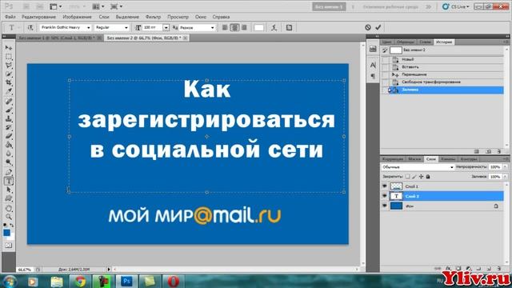Click the text color swatch

tap(259, 28)
